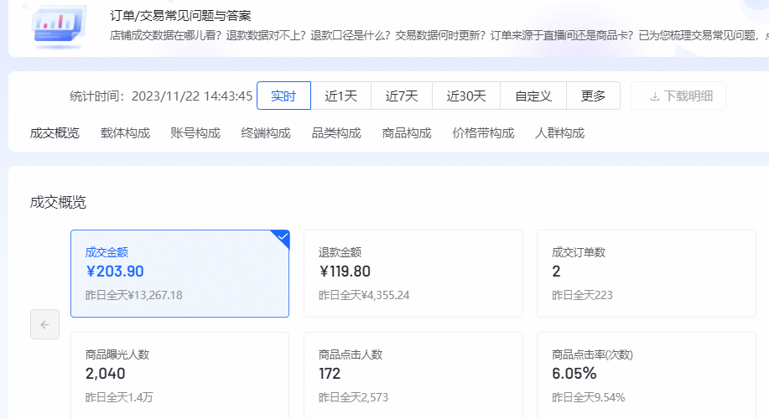The image size is (769, 419).
Task: Open 订单/交易常见问题与答案 link
Action: click(180, 16)
